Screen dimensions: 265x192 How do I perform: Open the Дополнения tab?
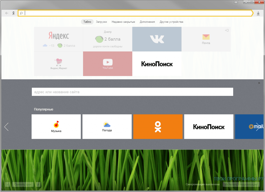[147, 22]
